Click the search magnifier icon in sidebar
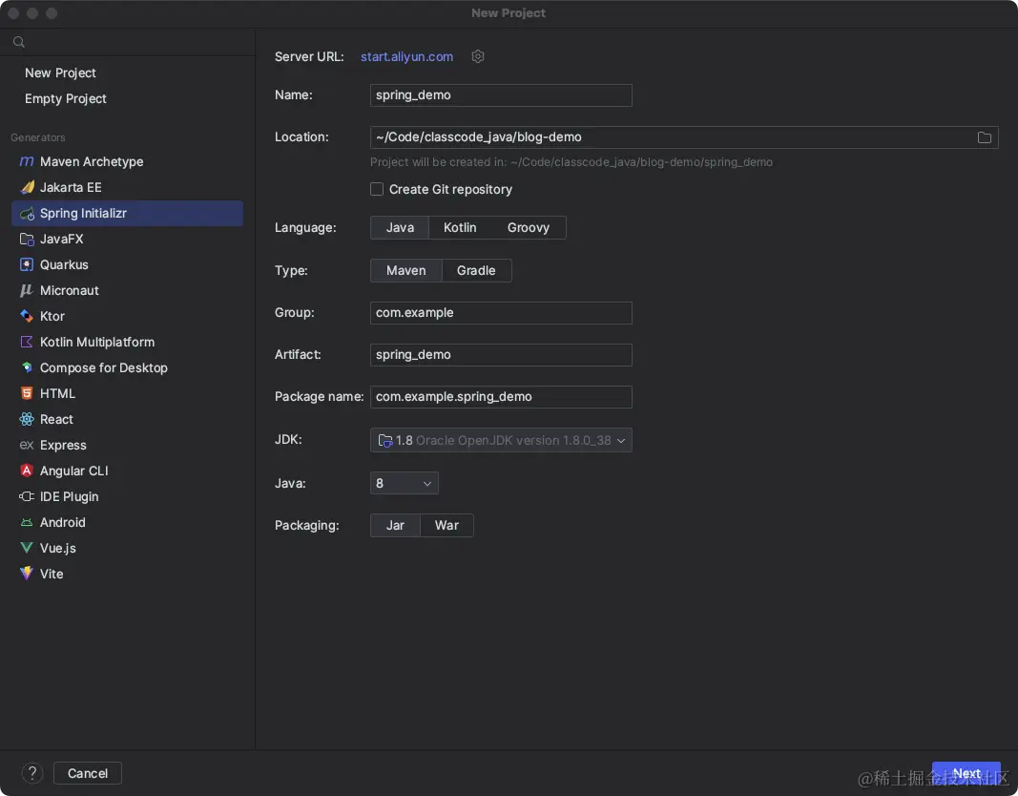 [x=19, y=42]
